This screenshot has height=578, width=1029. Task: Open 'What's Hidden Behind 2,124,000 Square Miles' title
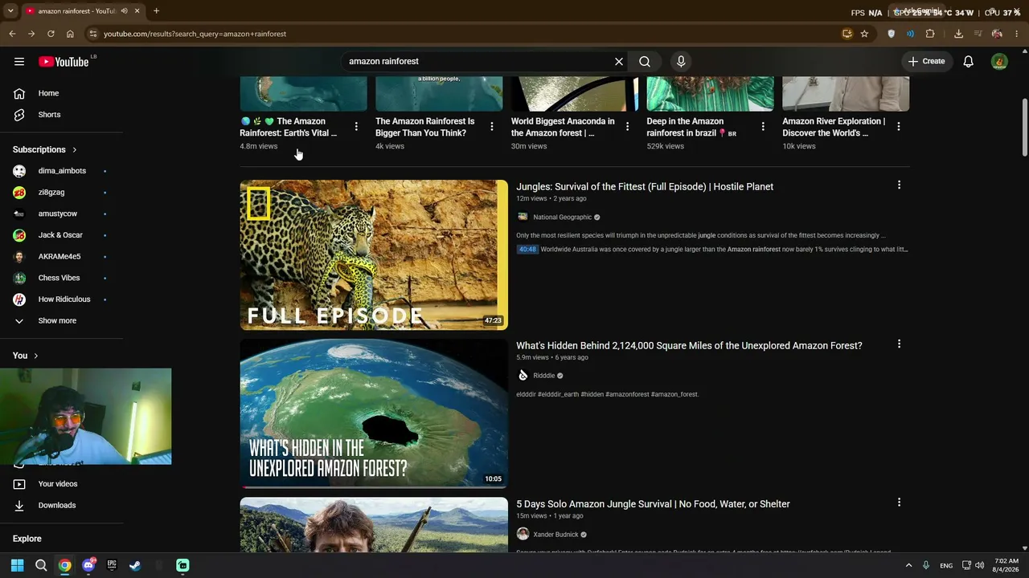pyautogui.click(x=689, y=346)
